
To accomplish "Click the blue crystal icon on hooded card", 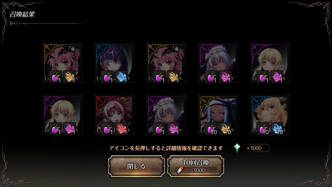I will point(121,77).
